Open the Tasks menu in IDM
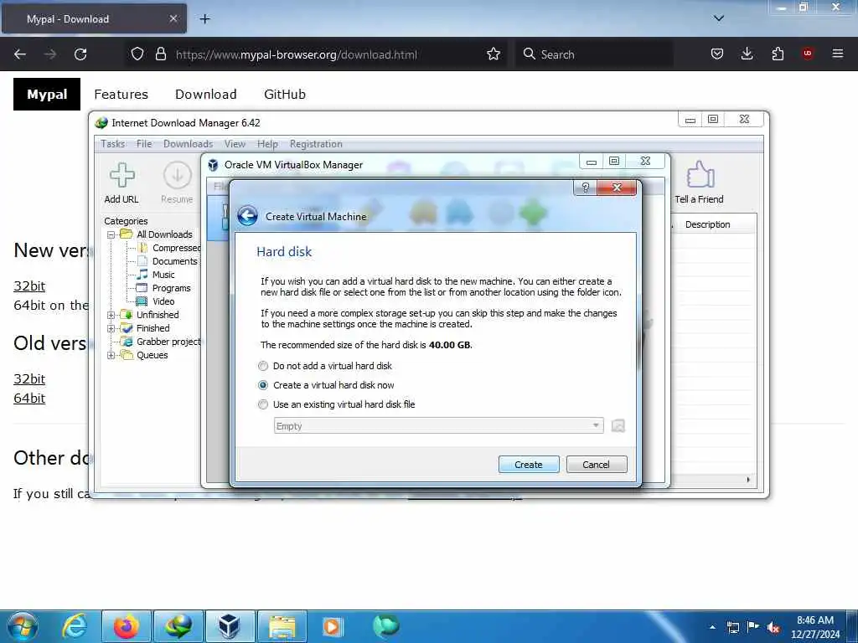The height and width of the screenshot is (643, 858). 113,144
